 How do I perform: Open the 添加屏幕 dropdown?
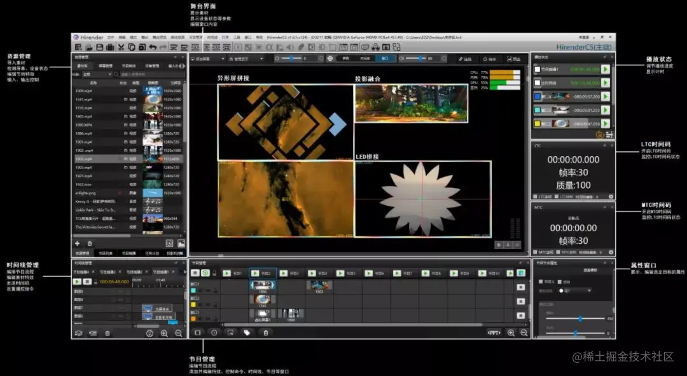click(207, 58)
